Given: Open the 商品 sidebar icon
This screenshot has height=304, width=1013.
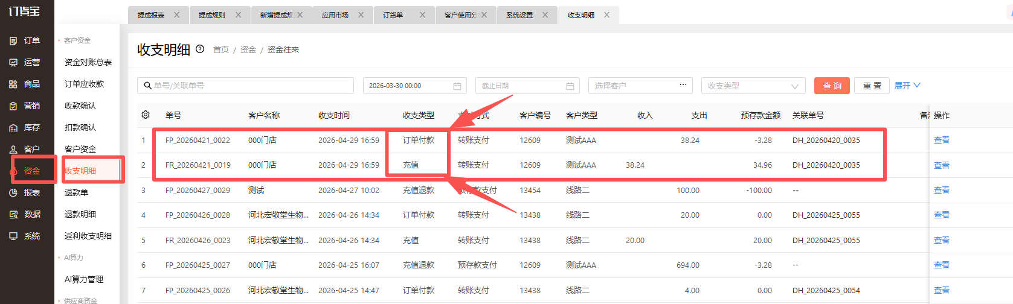Looking at the screenshot, I should (x=13, y=84).
